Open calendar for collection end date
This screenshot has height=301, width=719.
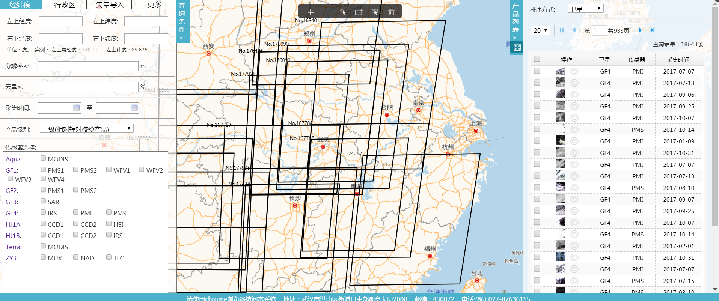click(134, 108)
